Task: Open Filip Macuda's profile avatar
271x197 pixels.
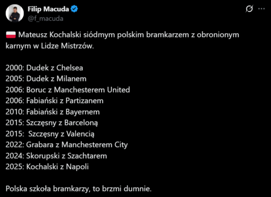Action: pos(15,14)
